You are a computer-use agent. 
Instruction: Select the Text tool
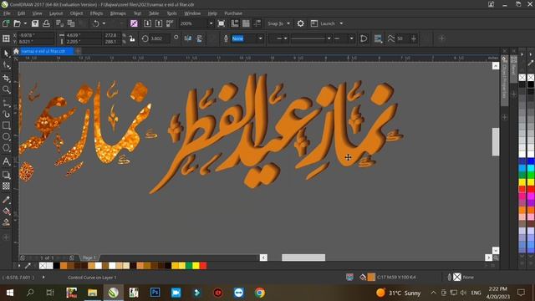[x=6, y=161]
